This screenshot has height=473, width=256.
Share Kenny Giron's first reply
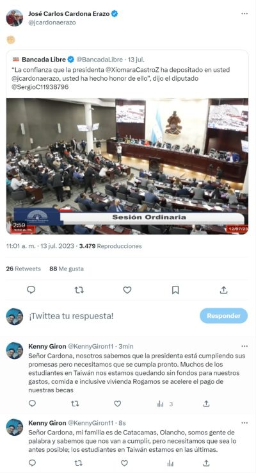tap(206, 404)
